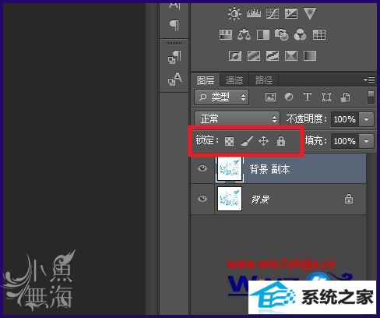Switch to the 通道 tab
Viewport: 380px width, 318px height.
234,80
